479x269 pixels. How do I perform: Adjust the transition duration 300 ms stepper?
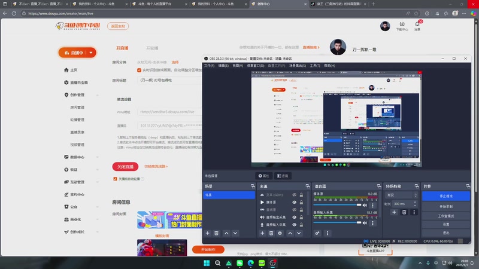(415, 204)
